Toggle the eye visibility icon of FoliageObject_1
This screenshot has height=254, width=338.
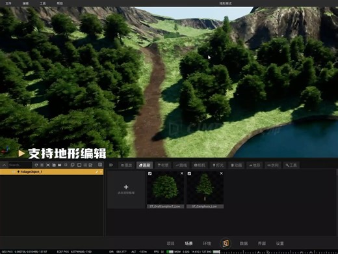(x=13, y=172)
